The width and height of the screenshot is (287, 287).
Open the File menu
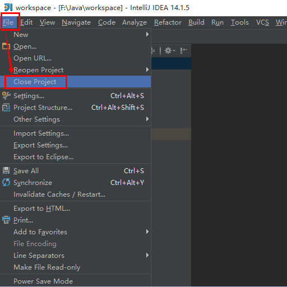[x=8, y=22]
